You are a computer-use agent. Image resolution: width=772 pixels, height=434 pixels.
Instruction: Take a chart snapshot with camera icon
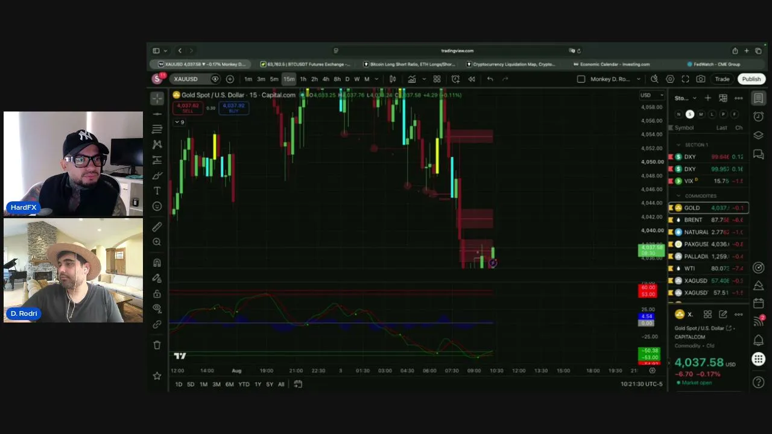point(701,79)
